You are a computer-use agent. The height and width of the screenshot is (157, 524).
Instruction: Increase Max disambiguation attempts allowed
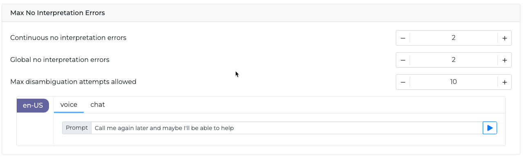pyautogui.click(x=504, y=82)
